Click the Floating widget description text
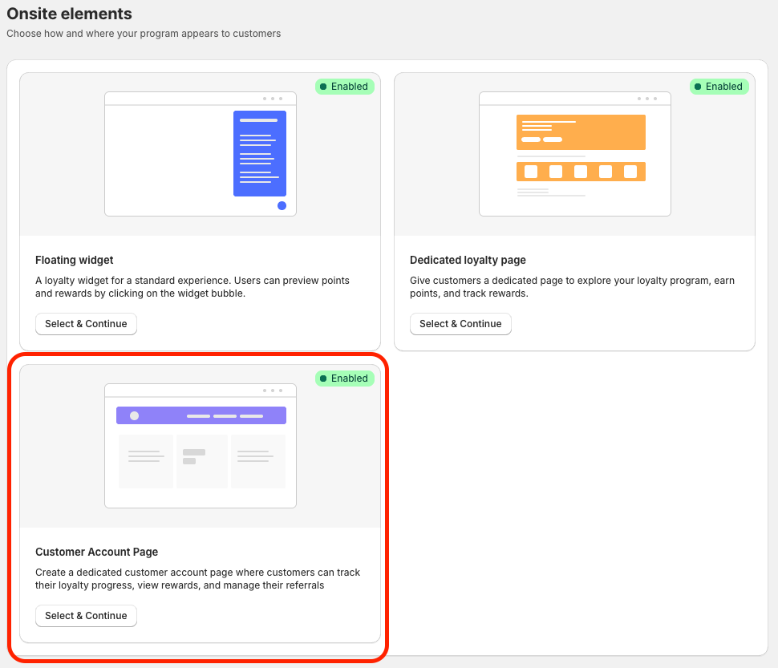 (x=192, y=286)
